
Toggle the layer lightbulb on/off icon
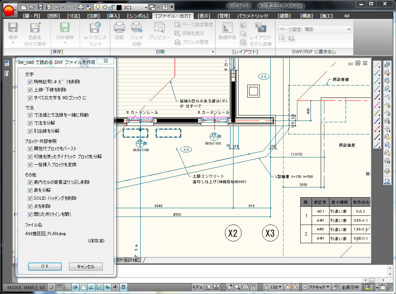pyautogui.click(x=98, y=7)
